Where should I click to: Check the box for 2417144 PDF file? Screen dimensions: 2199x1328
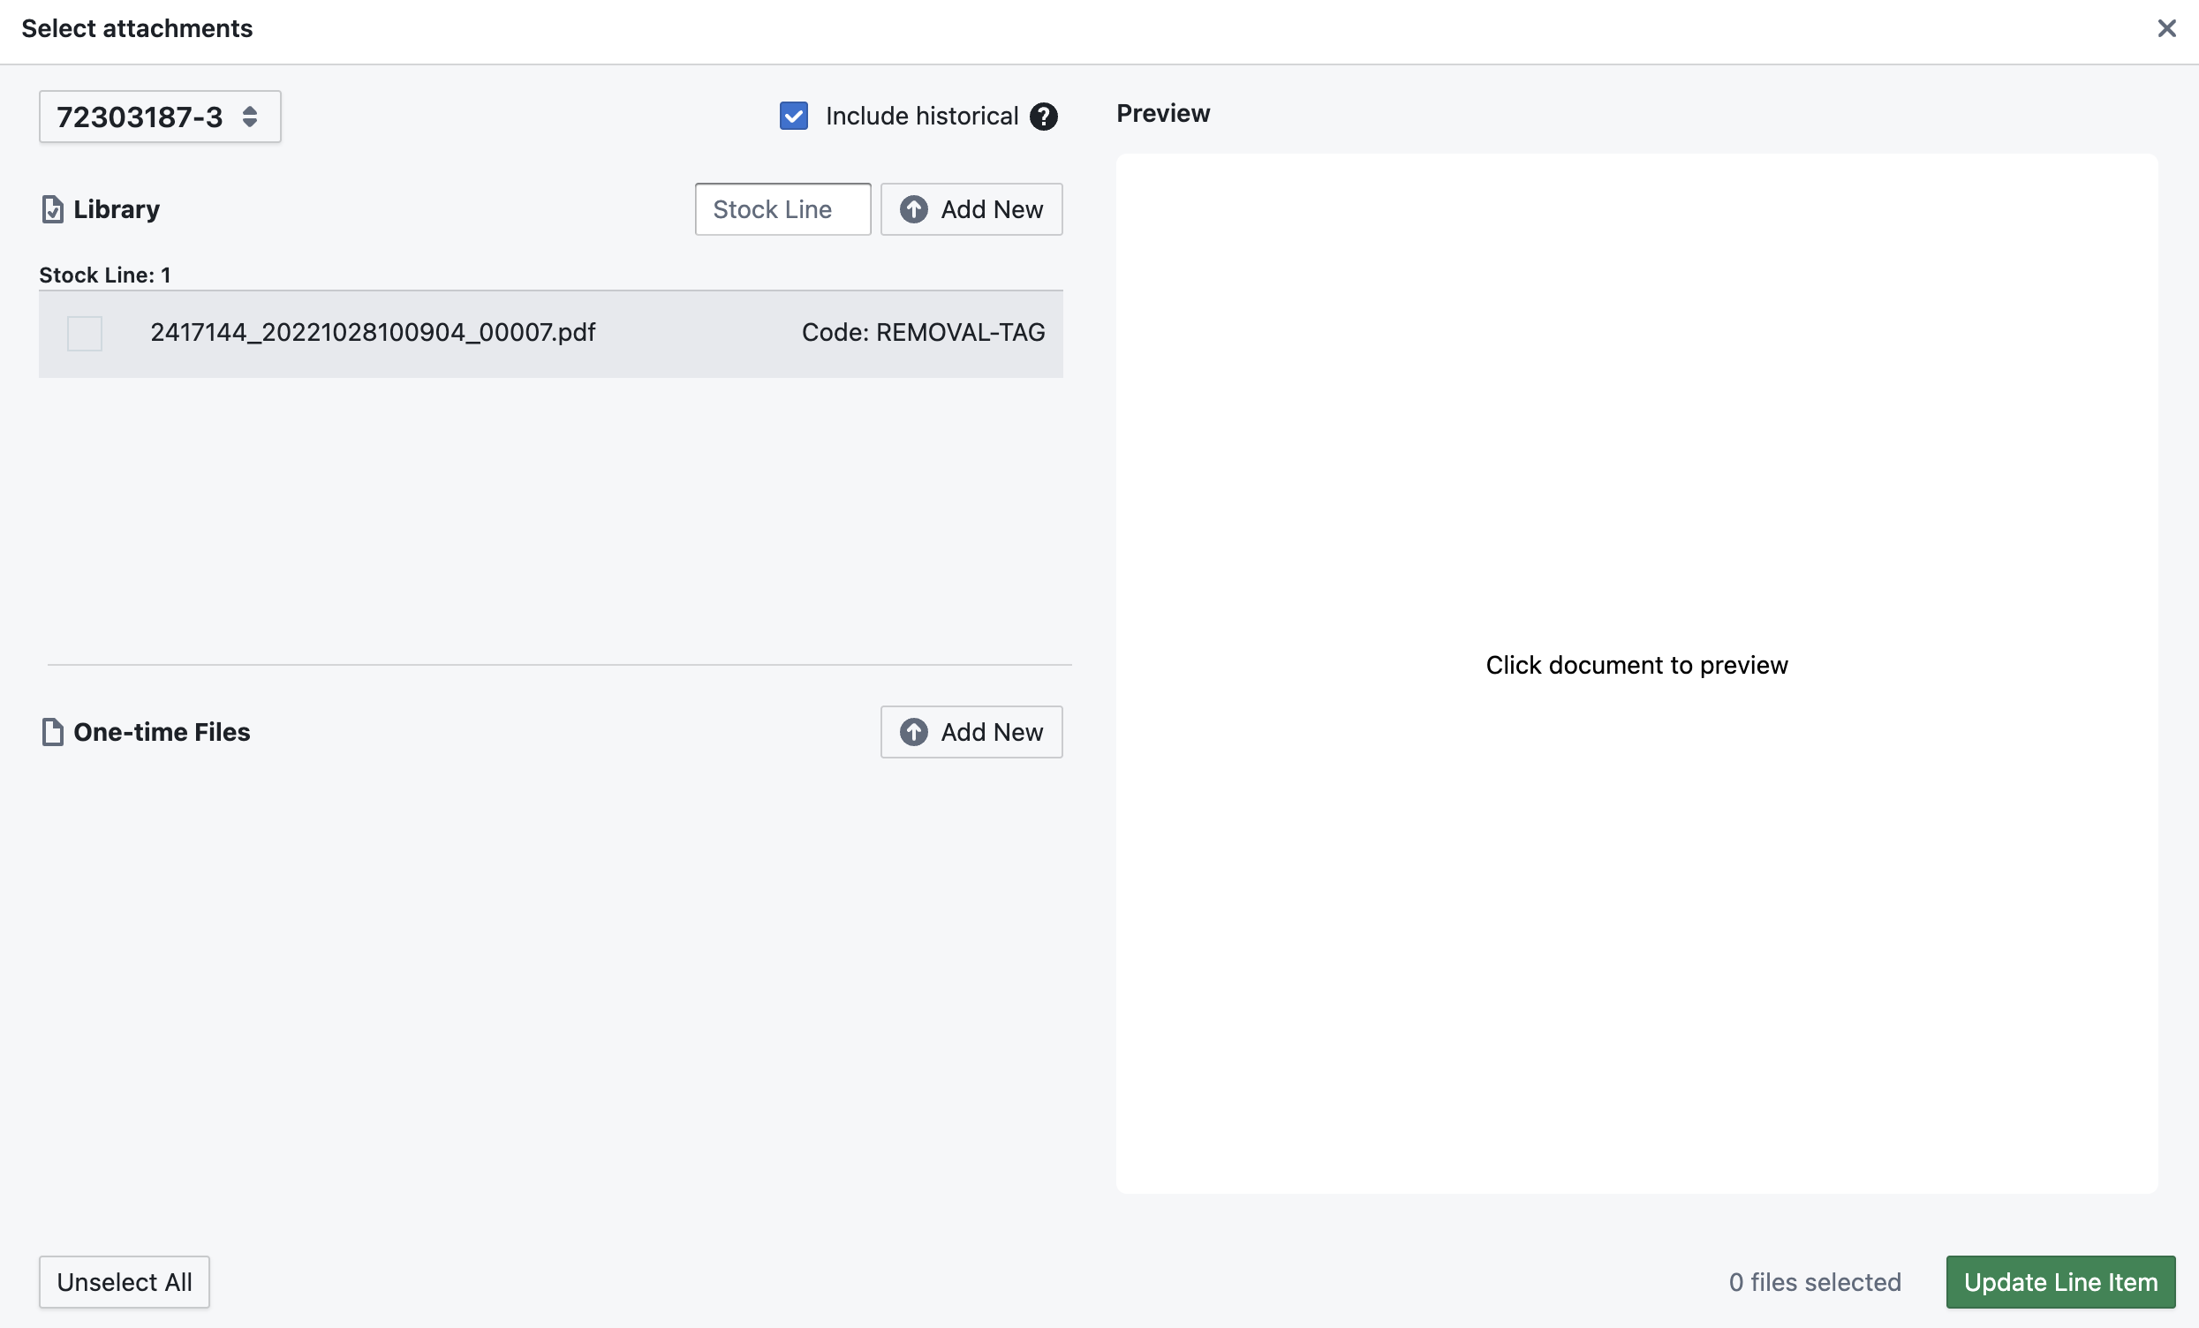[x=85, y=333]
